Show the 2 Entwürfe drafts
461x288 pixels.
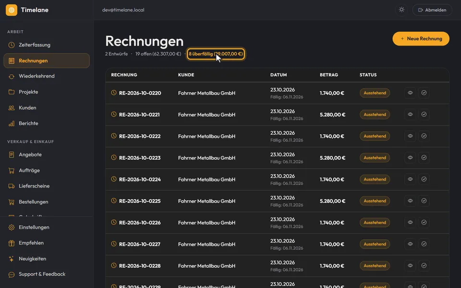coord(116,54)
